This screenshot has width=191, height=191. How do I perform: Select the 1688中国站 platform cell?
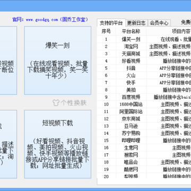pos(131,105)
